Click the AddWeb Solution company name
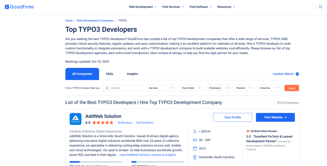The width and height of the screenshot is (327, 166). coord(103,116)
